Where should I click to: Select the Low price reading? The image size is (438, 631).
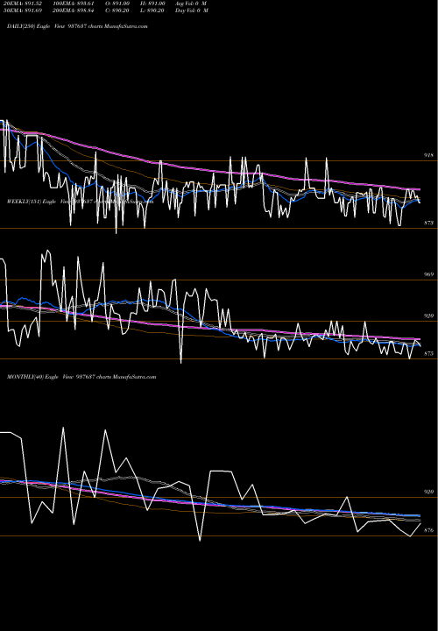[x=152, y=11]
